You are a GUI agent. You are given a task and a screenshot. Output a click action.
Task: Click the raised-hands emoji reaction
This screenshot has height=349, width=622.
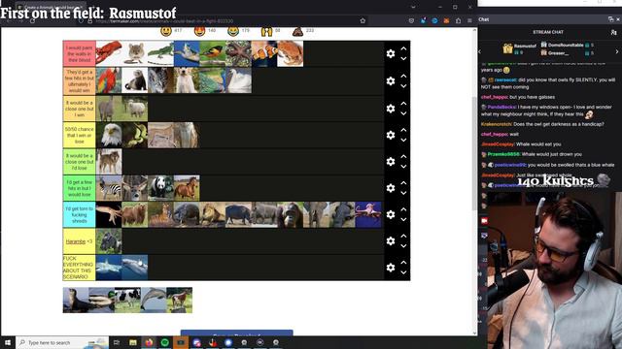point(266,31)
